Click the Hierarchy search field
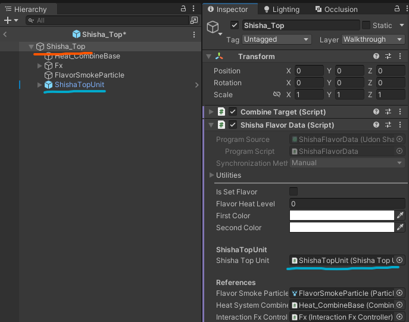 [107, 20]
